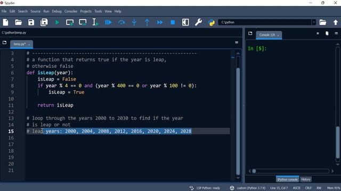The image size is (341, 191).
Task: Click the editor scrollbar up arrow
Action: [x=238, y=53]
